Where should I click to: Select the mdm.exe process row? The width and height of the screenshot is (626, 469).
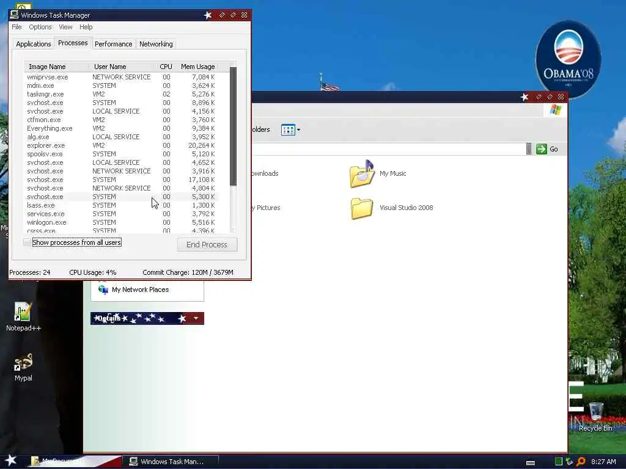tap(121, 85)
